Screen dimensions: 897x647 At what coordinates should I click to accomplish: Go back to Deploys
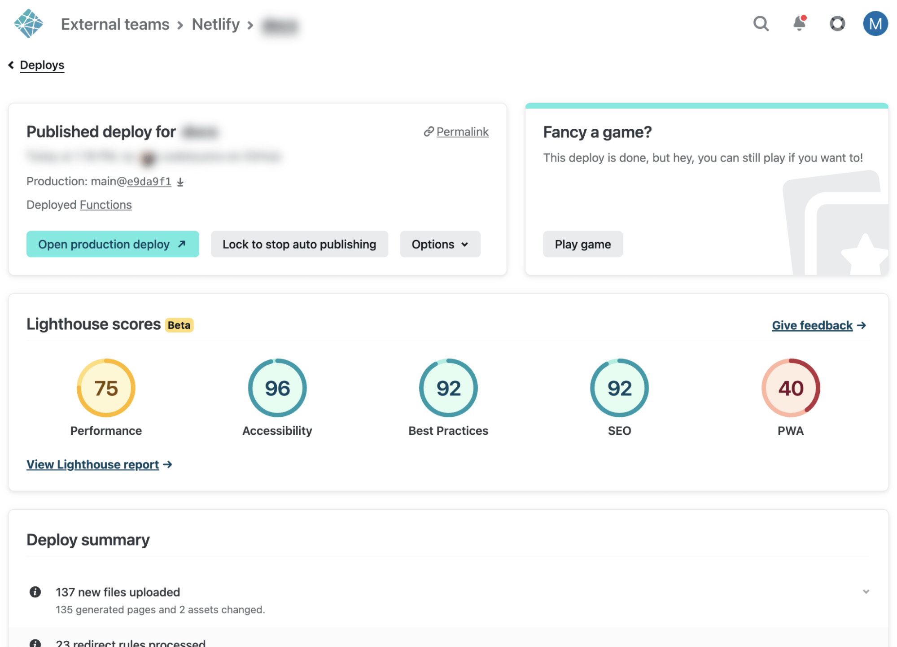coord(42,65)
